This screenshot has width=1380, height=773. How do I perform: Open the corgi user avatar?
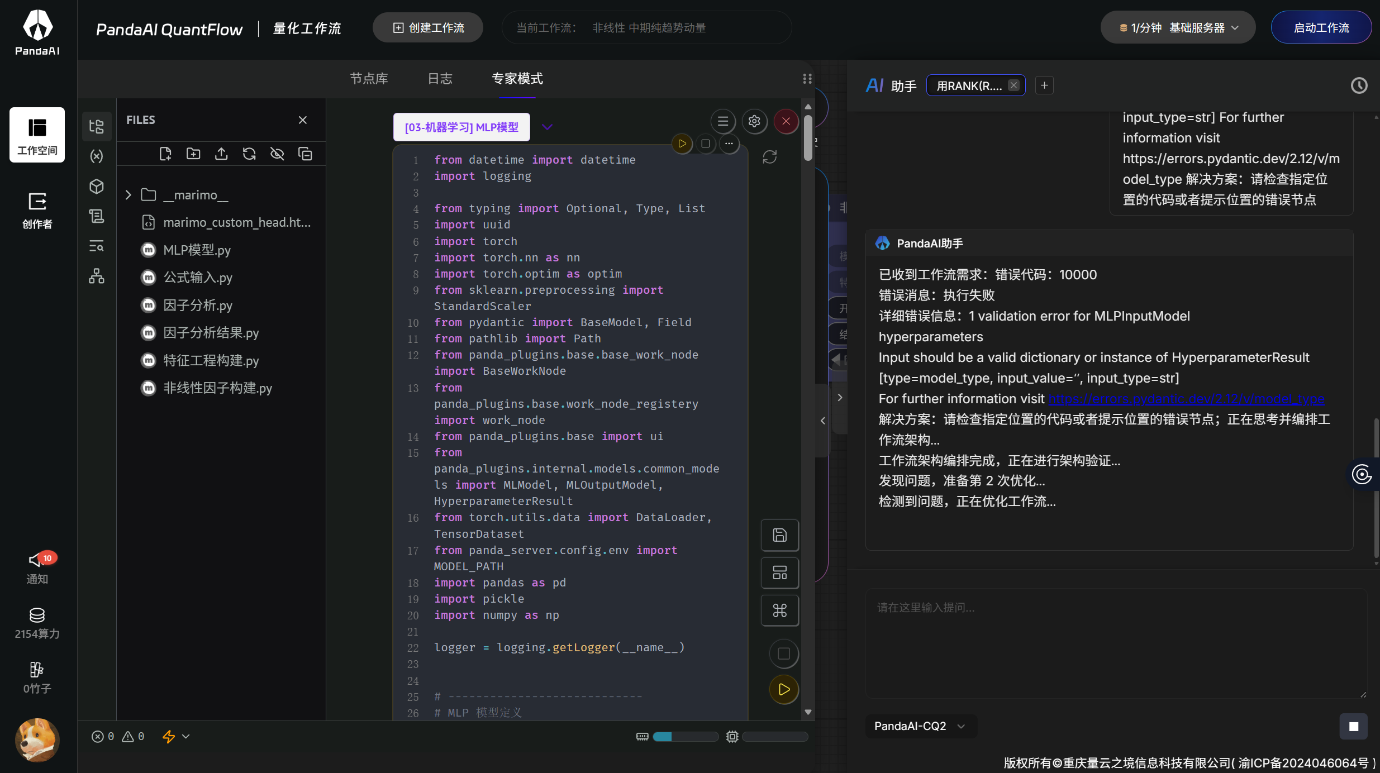click(37, 740)
